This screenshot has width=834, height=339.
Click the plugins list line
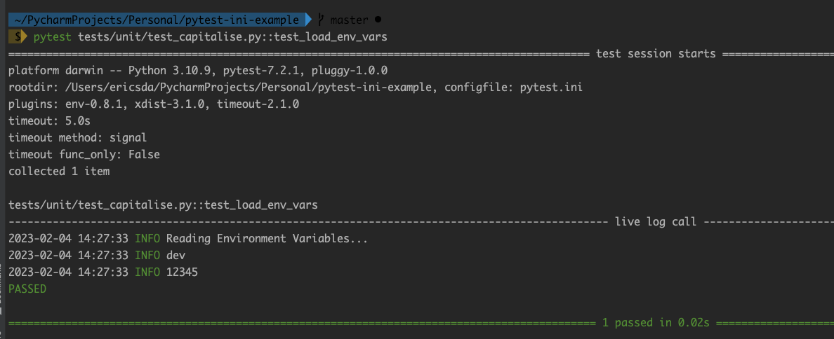tap(154, 104)
